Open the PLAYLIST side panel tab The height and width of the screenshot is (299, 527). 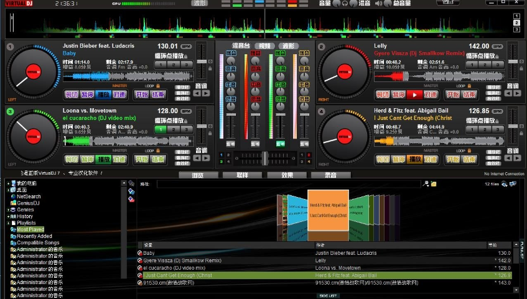click(x=522, y=251)
